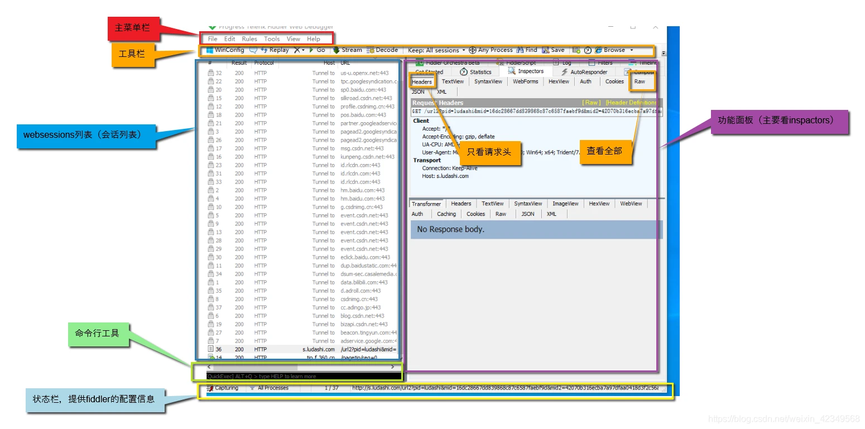Select the request WebForms tab
Image resolution: width=865 pixels, height=429 pixels.
pos(526,81)
